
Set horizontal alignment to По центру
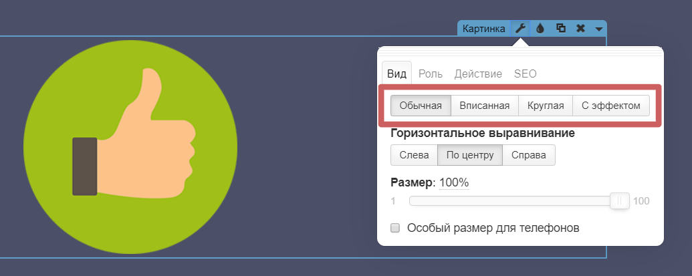(x=470, y=155)
